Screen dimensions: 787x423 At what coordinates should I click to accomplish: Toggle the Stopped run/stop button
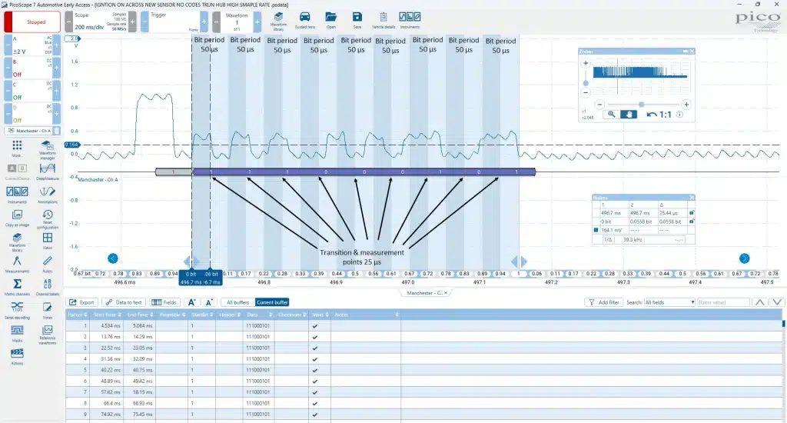tap(32, 22)
